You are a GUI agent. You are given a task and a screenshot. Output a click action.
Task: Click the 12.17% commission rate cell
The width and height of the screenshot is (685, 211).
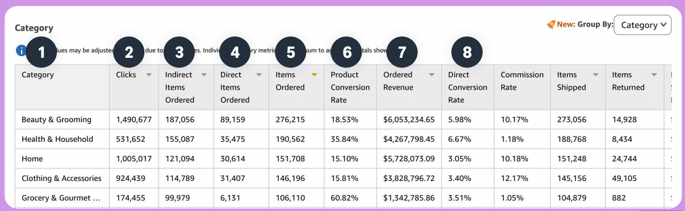[x=514, y=178]
